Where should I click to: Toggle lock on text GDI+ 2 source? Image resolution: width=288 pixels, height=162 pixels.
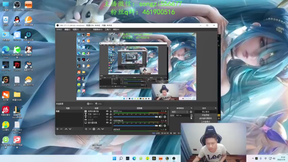111,114
